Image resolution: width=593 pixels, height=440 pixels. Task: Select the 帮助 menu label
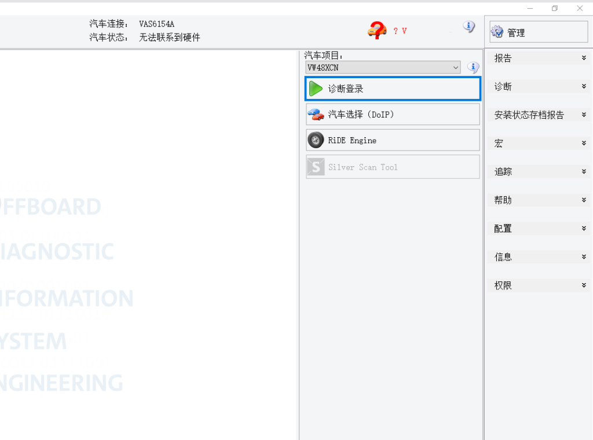point(503,200)
